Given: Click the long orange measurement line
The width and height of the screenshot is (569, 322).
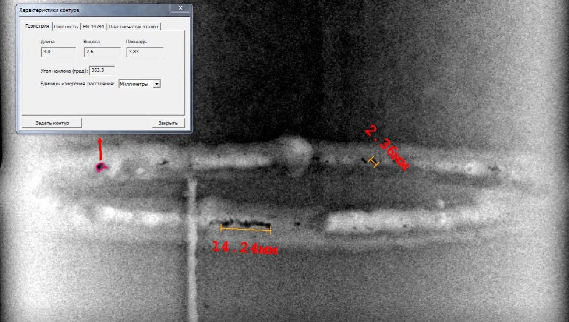Looking at the screenshot, I should (246, 228).
